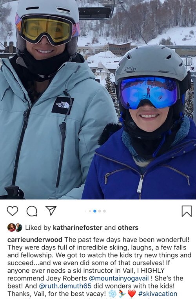Open carrieunderwood profile from caption

[35, 240]
